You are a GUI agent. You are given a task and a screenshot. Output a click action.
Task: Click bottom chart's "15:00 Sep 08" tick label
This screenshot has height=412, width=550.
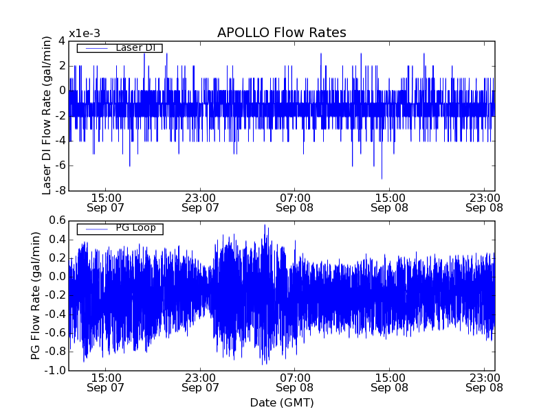click(389, 383)
